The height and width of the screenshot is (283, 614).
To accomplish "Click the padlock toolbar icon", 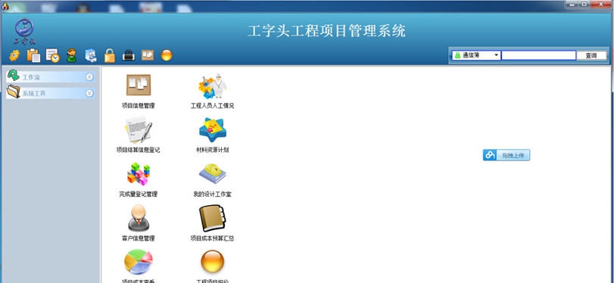I will [110, 55].
